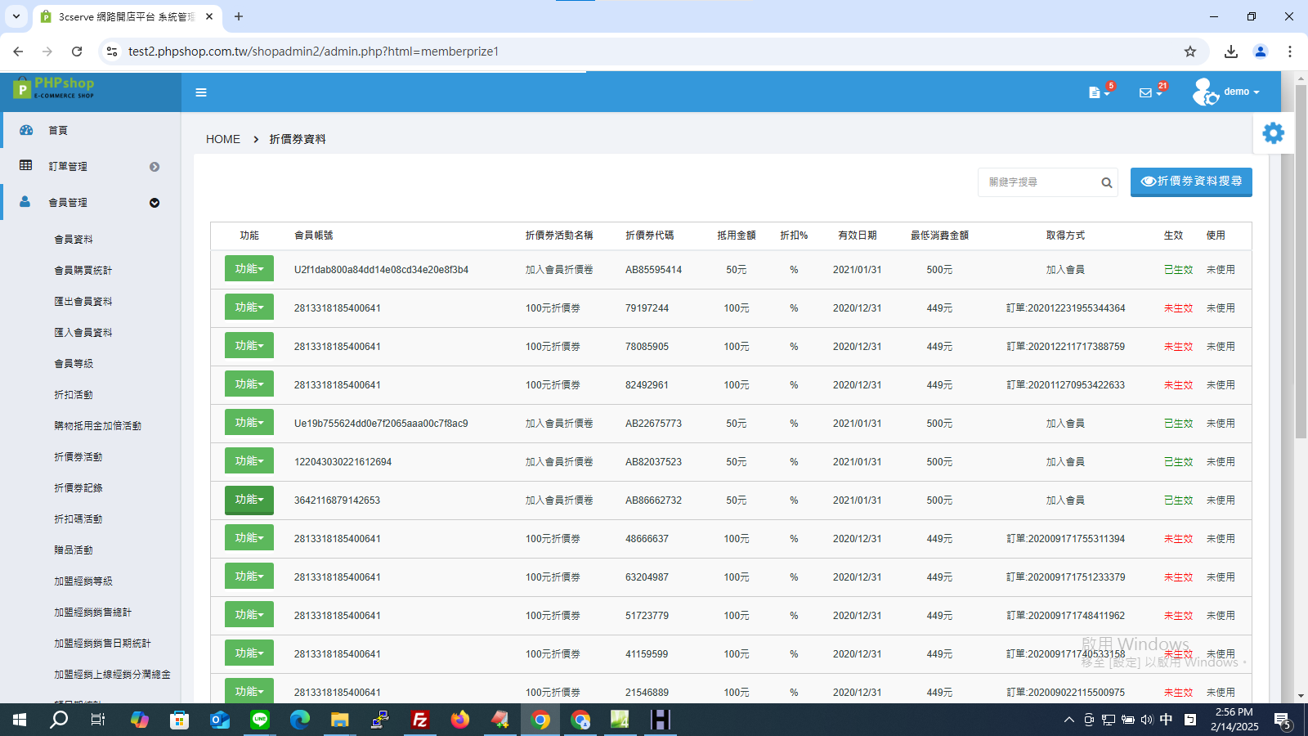
Task: Select 折價券活動 in the sidebar
Action: (78, 457)
